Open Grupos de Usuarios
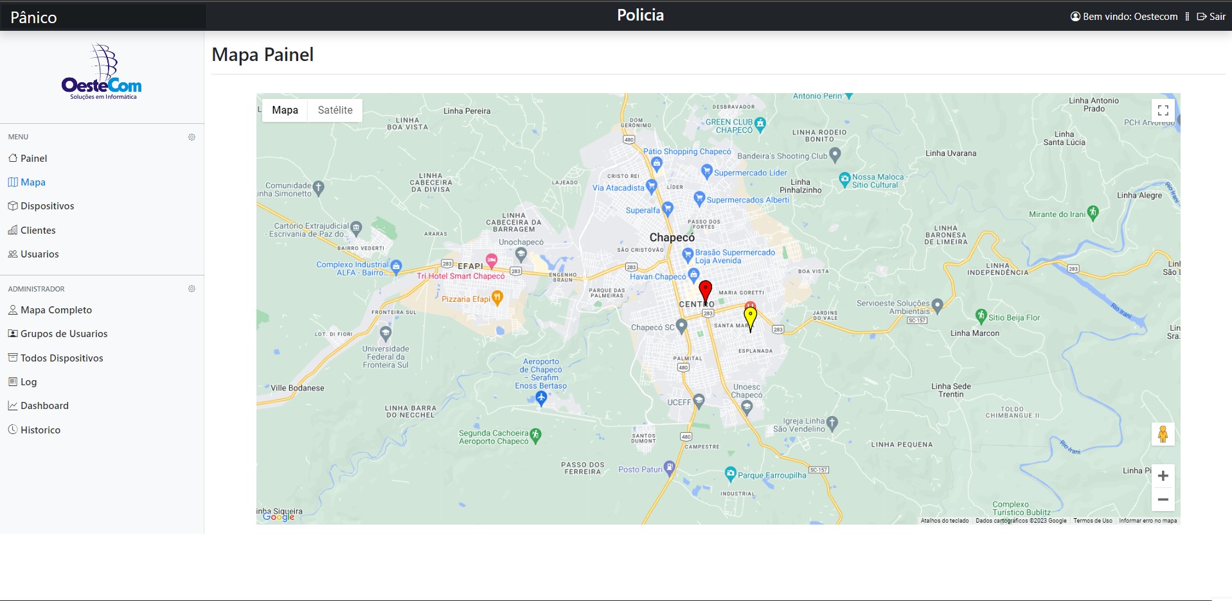This screenshot has height=601, width=1232. click(58, 334)
